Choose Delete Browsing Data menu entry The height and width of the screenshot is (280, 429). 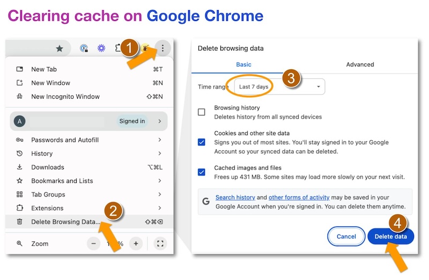[90, 222]
